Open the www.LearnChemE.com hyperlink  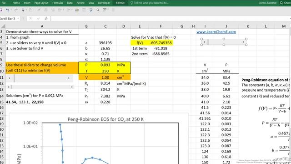(216, 32)
